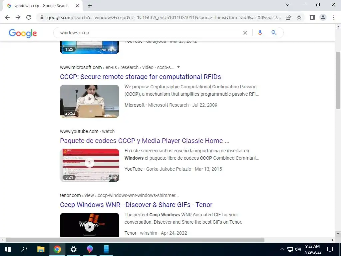Open the blue phone app in taskbar
This screenshot has height=256, width=341.
coord(106,249)
